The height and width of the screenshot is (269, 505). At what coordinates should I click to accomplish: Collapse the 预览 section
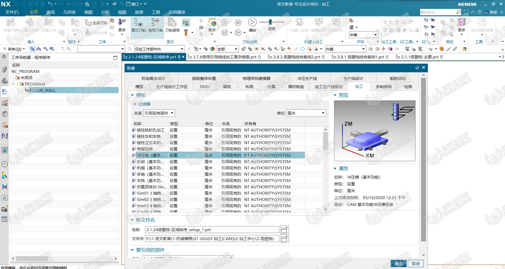[x=335, y=95]
